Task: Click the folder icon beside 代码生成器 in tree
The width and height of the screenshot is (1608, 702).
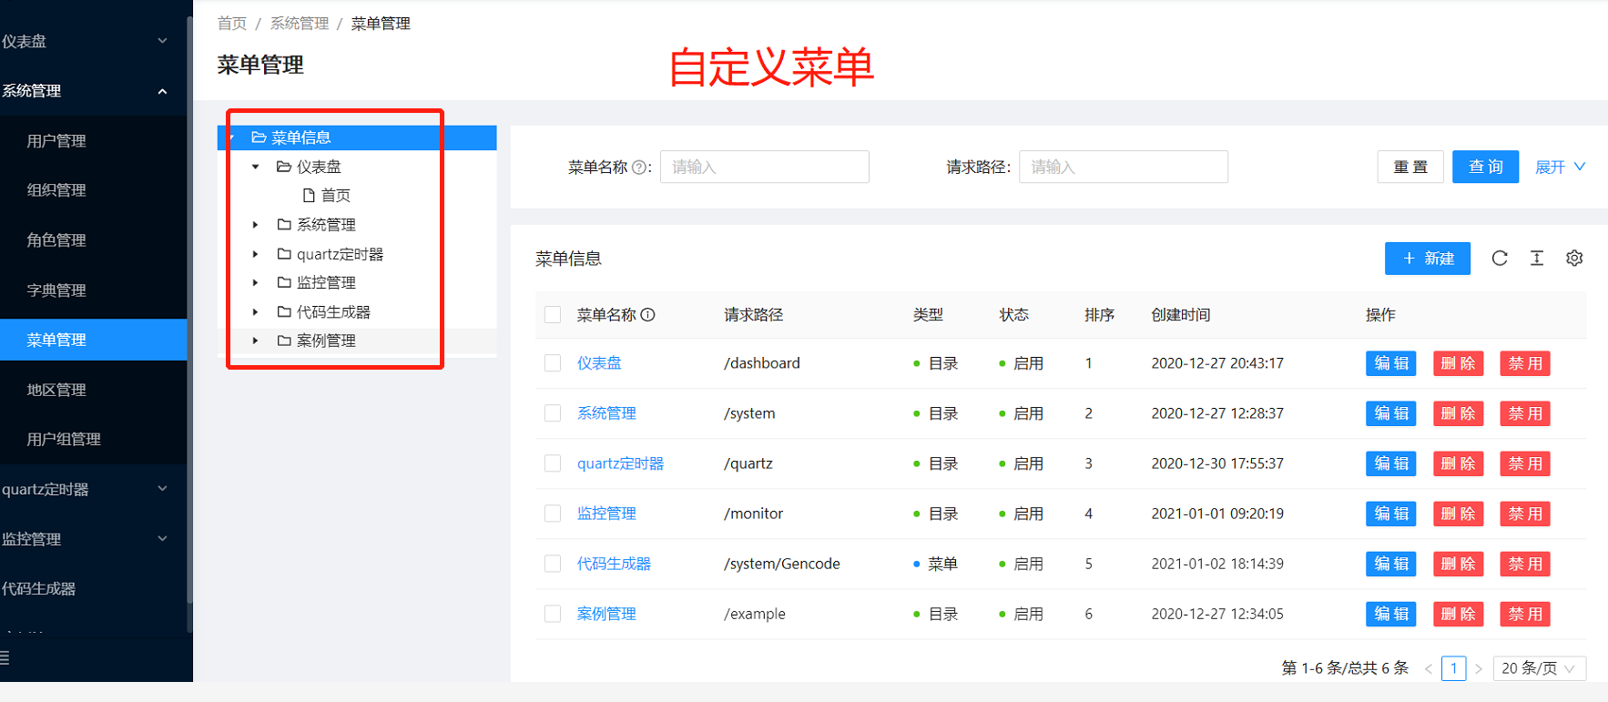Action: 284,312
